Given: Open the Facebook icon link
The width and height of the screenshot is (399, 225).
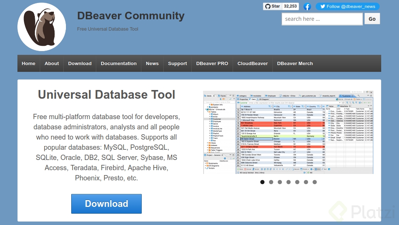Looking at the screenshot, I should point(307,6).
